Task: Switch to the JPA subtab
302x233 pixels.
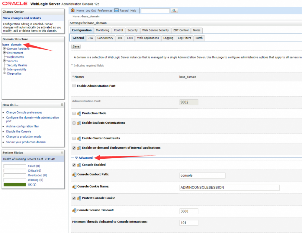Action: pyautogui.click(x=120, y=38)
